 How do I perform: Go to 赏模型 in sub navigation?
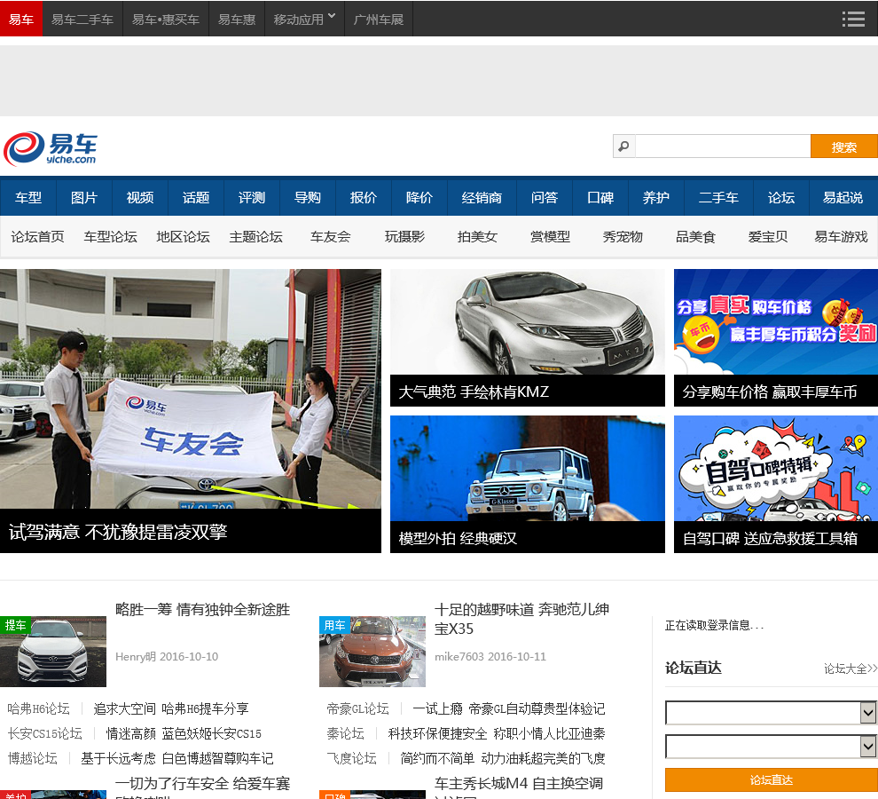(550, 237)
